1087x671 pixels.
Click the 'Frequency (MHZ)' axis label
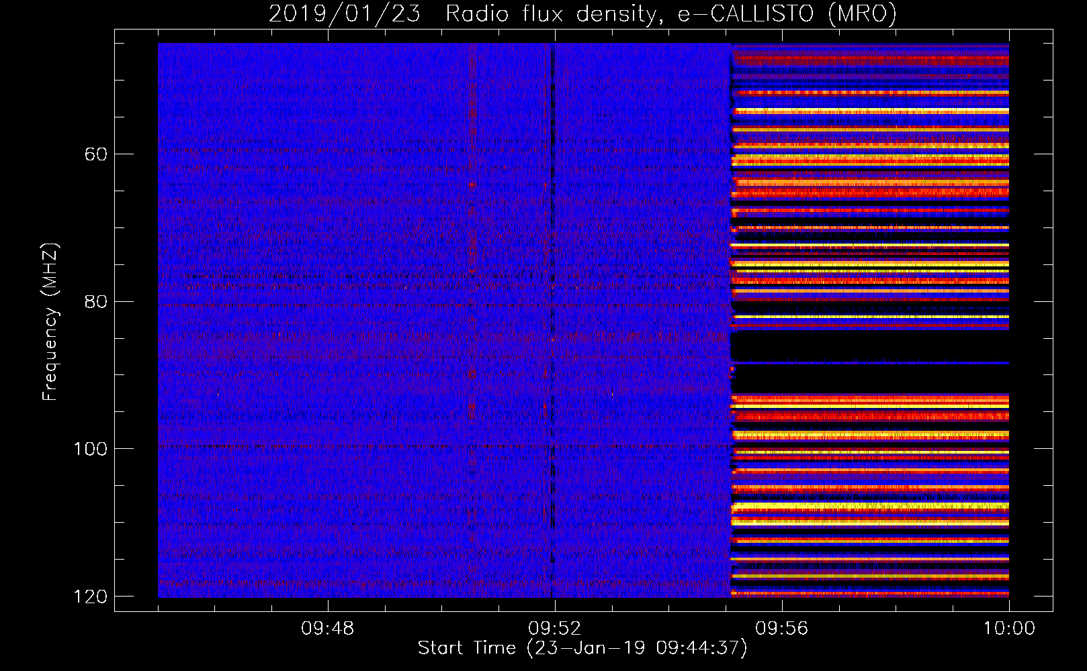(x=51, y=321)
